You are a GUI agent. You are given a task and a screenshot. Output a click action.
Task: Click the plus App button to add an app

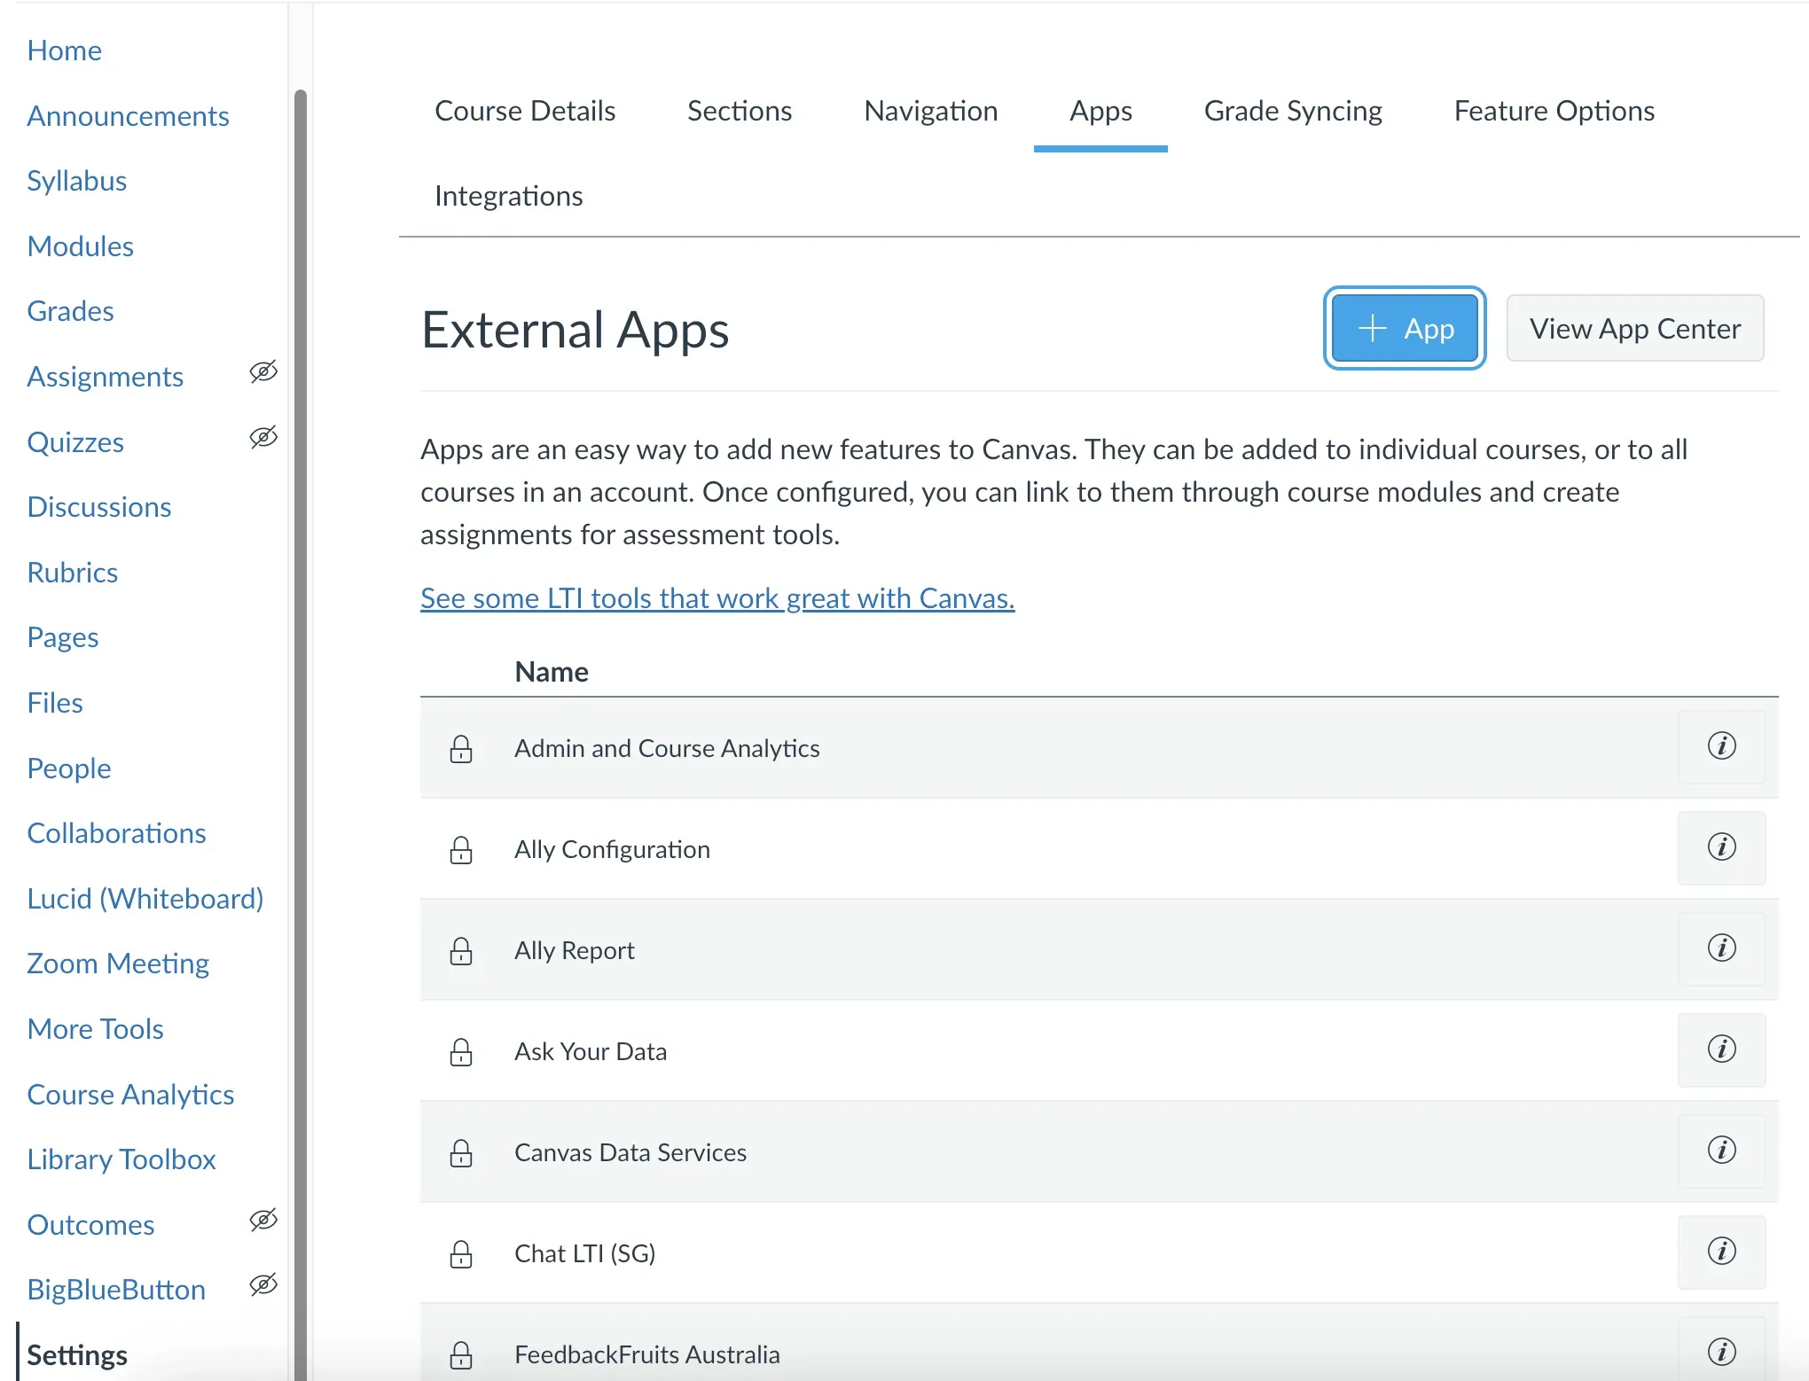pyautogui.click(x=1404, y=328)
